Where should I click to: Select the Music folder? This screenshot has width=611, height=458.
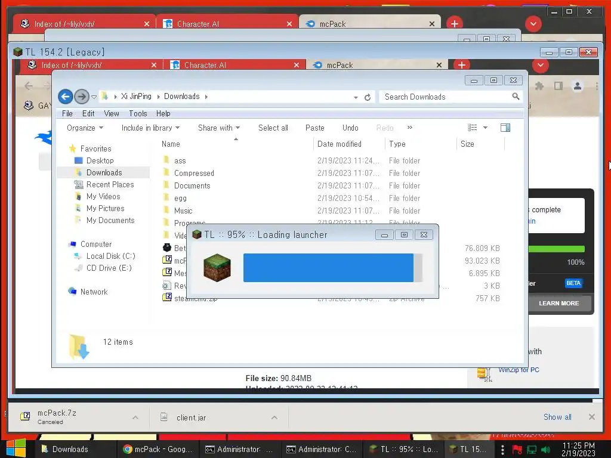(183, 211)
